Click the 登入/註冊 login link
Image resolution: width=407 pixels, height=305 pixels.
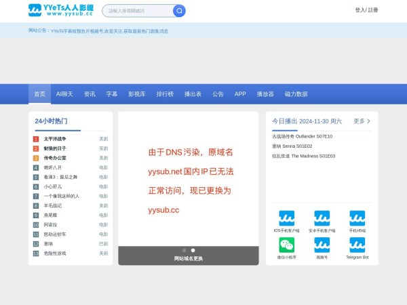click(367, 10)
